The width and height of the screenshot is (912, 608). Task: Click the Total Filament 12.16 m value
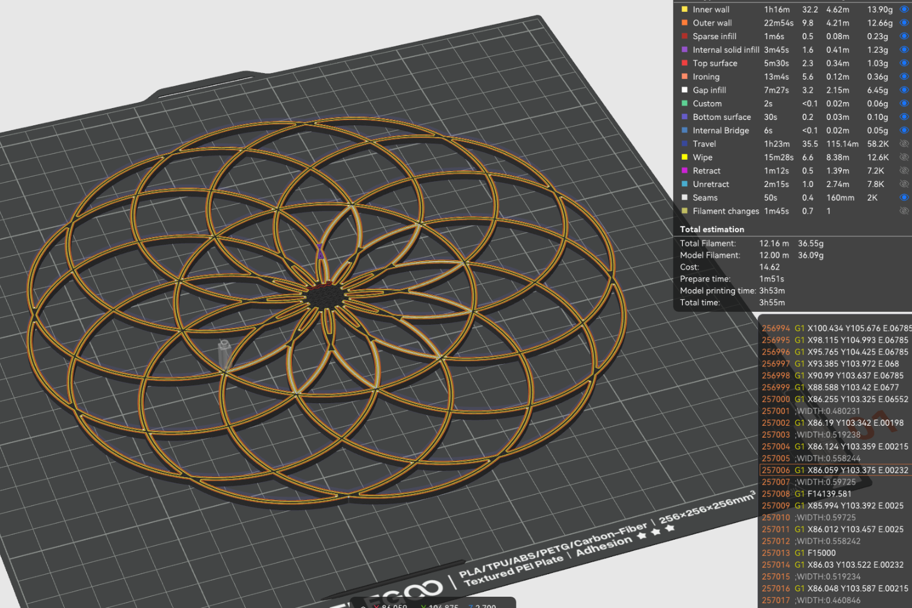coord(774,243)
